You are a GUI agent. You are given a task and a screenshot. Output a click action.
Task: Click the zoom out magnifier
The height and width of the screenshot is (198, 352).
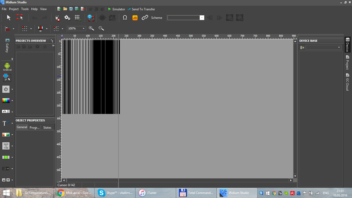coord(101,28)
